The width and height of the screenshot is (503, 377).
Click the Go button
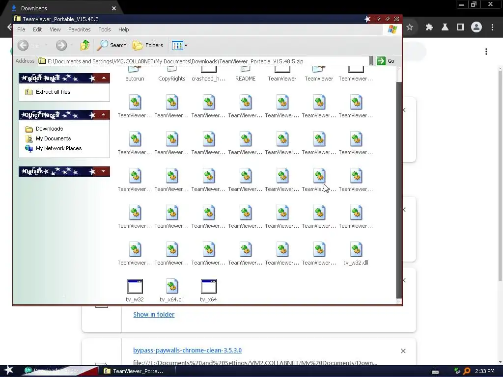tap(386, 61)
